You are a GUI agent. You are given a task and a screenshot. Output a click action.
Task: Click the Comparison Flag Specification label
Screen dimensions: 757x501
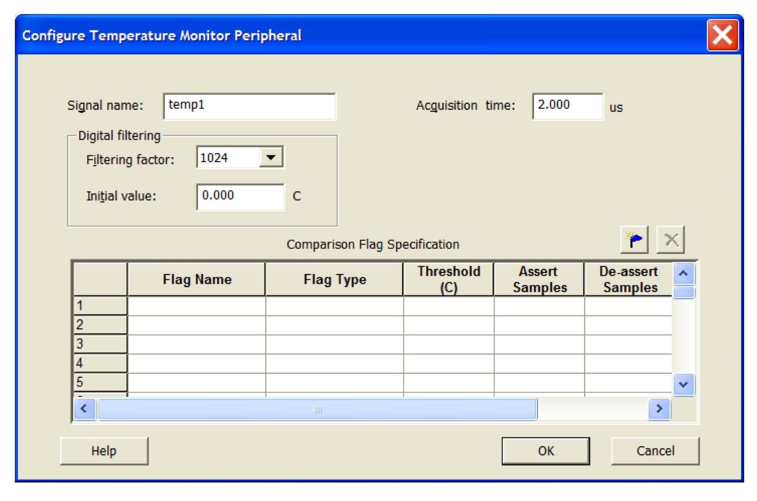click(x=373, y=245)
